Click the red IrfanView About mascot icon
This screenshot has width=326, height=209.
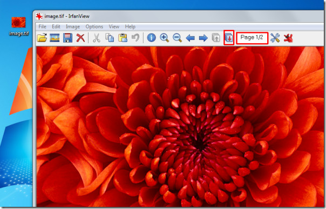coord(288,38)
